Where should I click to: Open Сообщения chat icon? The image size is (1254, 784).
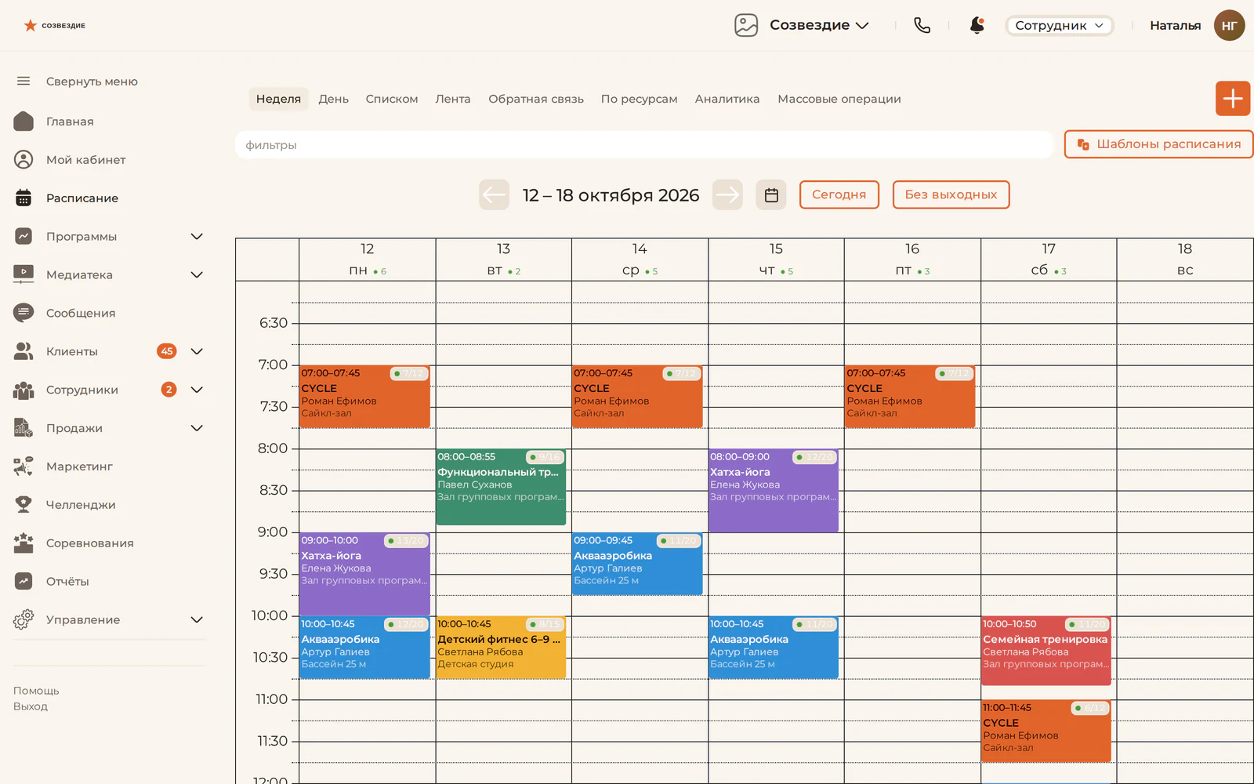coord(24,313)
